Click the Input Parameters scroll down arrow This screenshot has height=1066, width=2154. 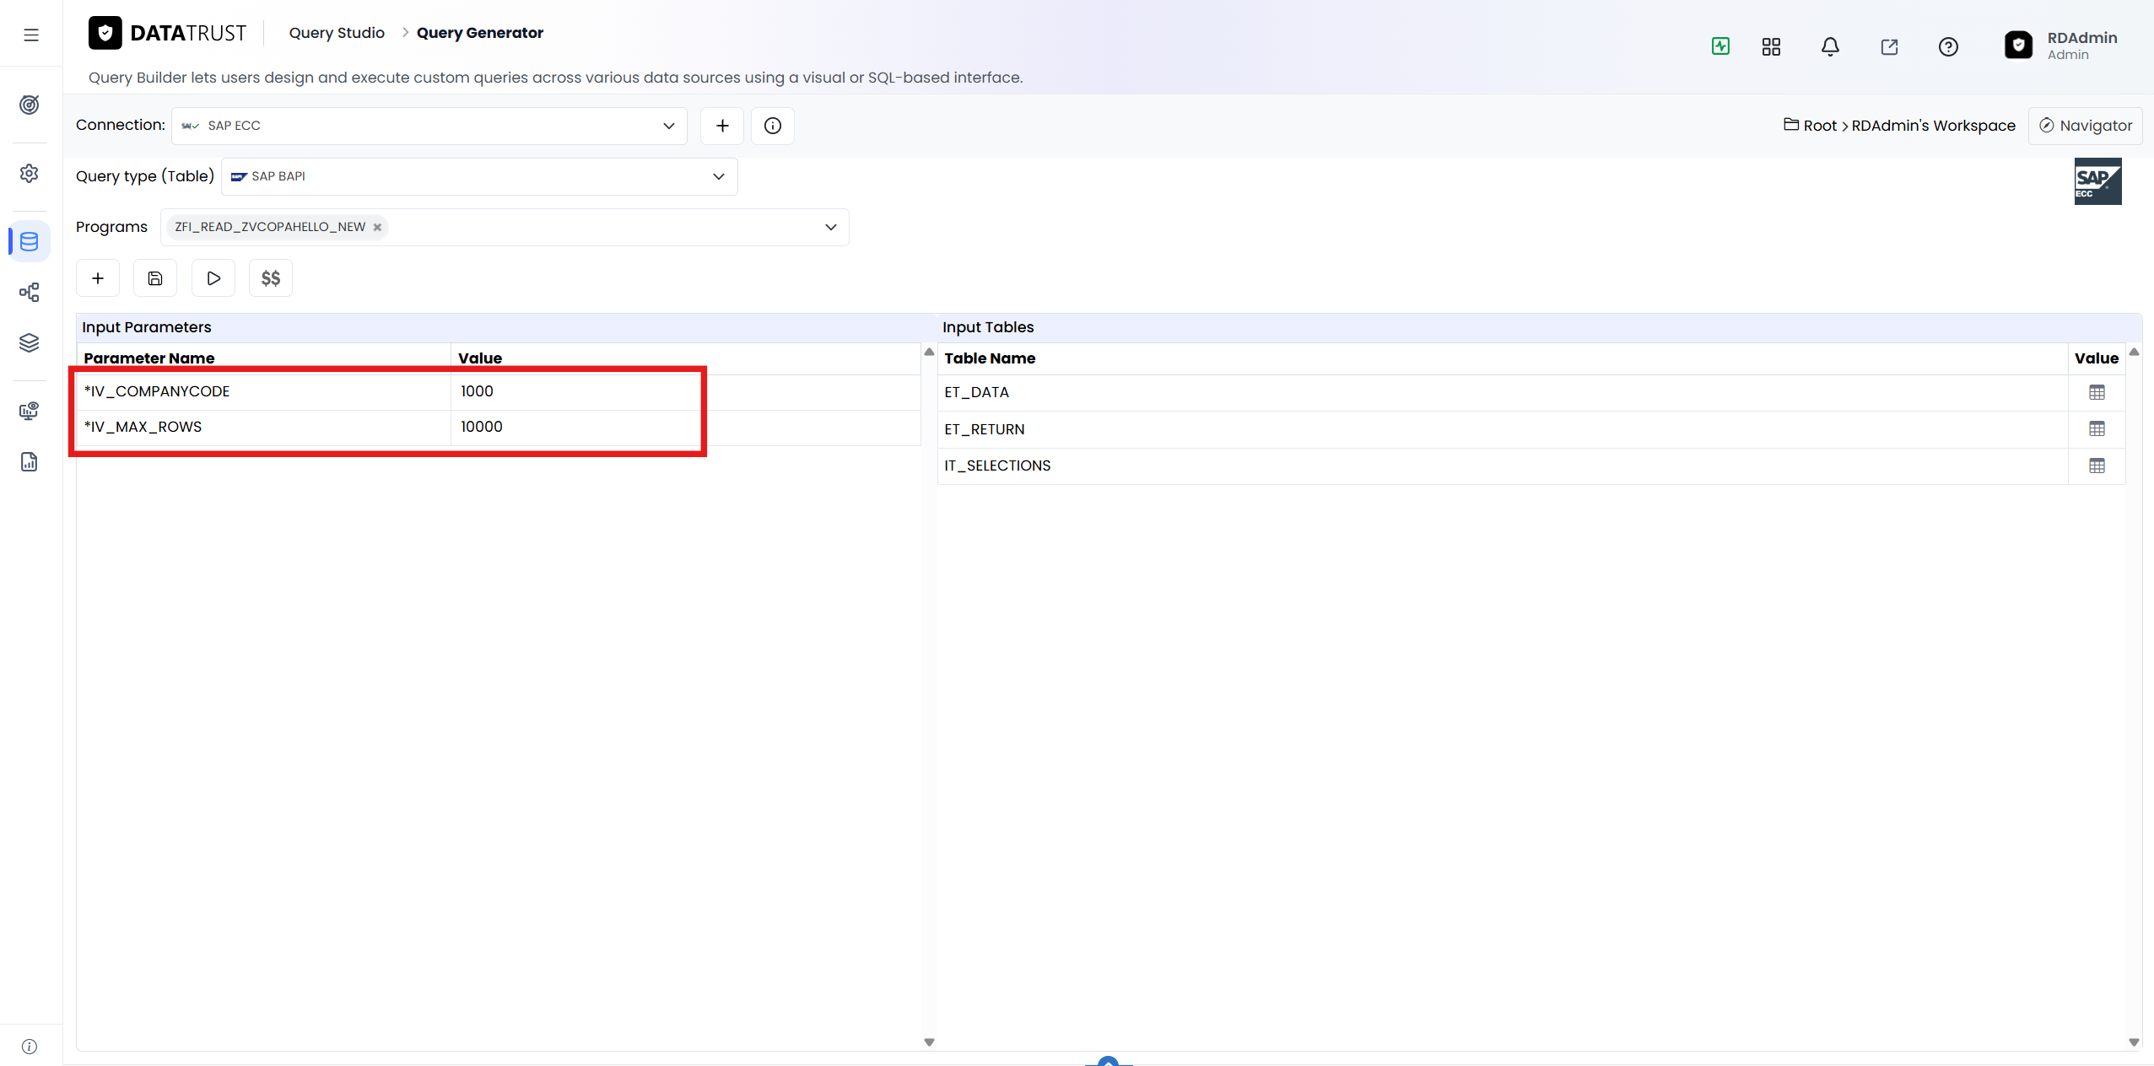[x=929, y=1042]
